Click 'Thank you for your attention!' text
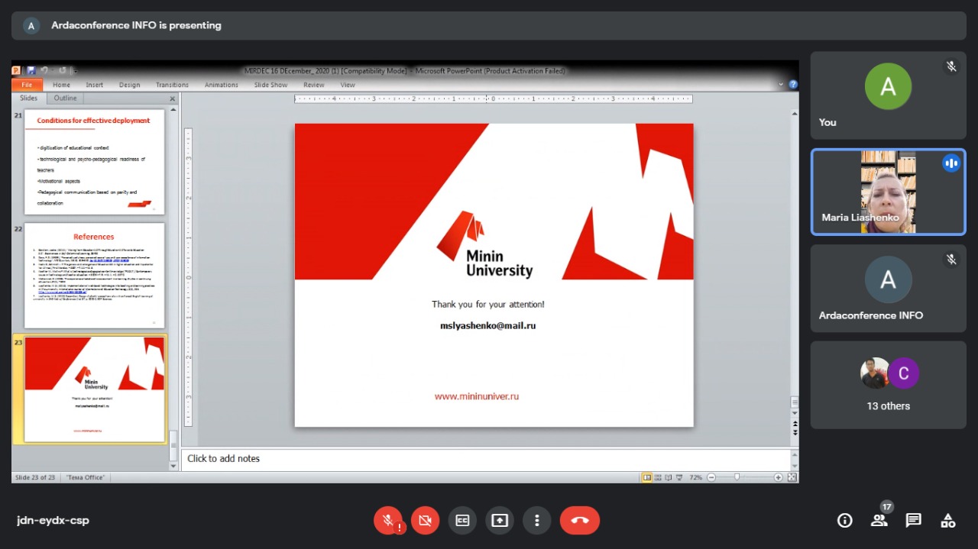The height and width of the screenshot is (549, 978). (488, 305)
